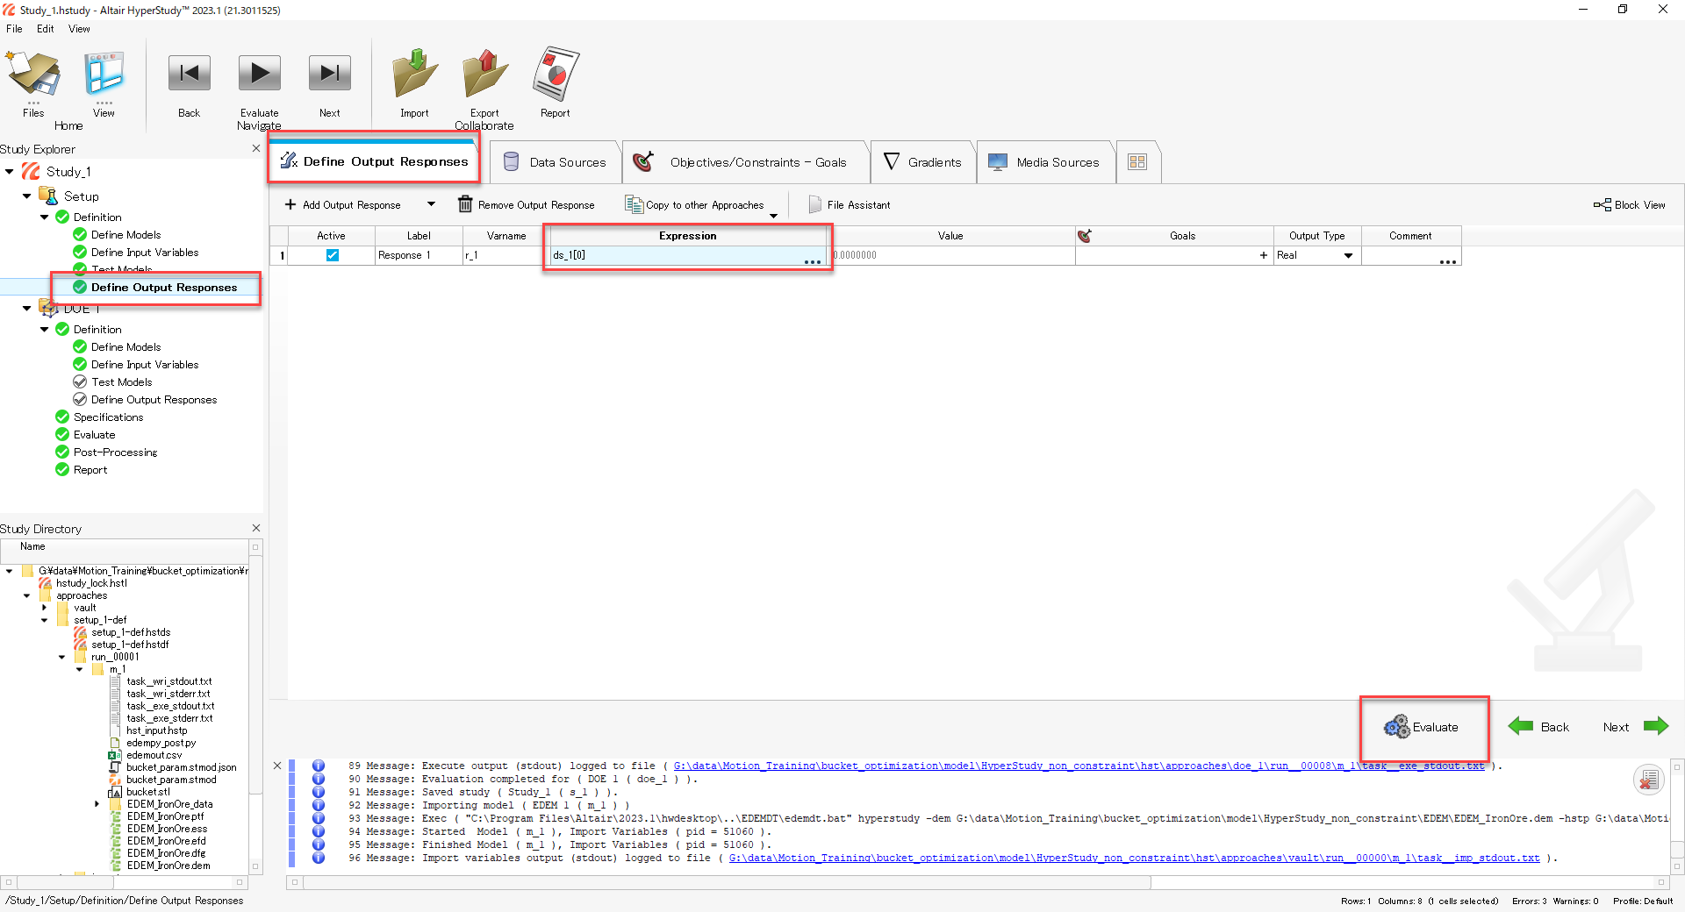This screenshot has width=1685, height=912.
Task: Expand the EDEM_IronOre_data folder
Action: click(97, 804)
